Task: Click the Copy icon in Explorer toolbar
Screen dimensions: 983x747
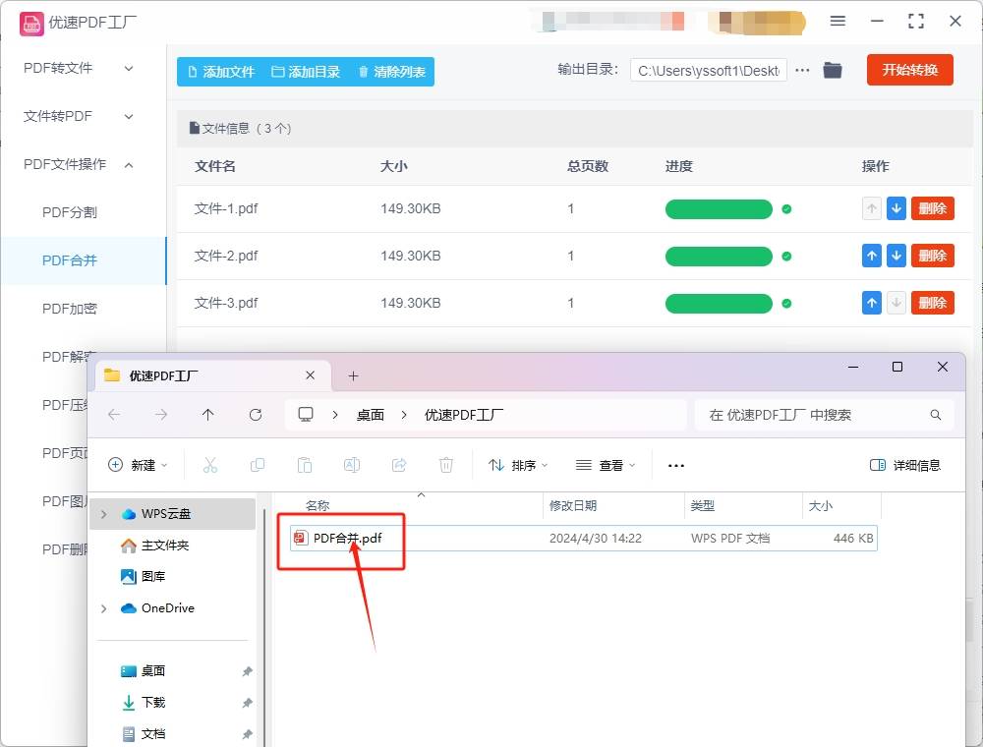Action: (x=257, y=465)
